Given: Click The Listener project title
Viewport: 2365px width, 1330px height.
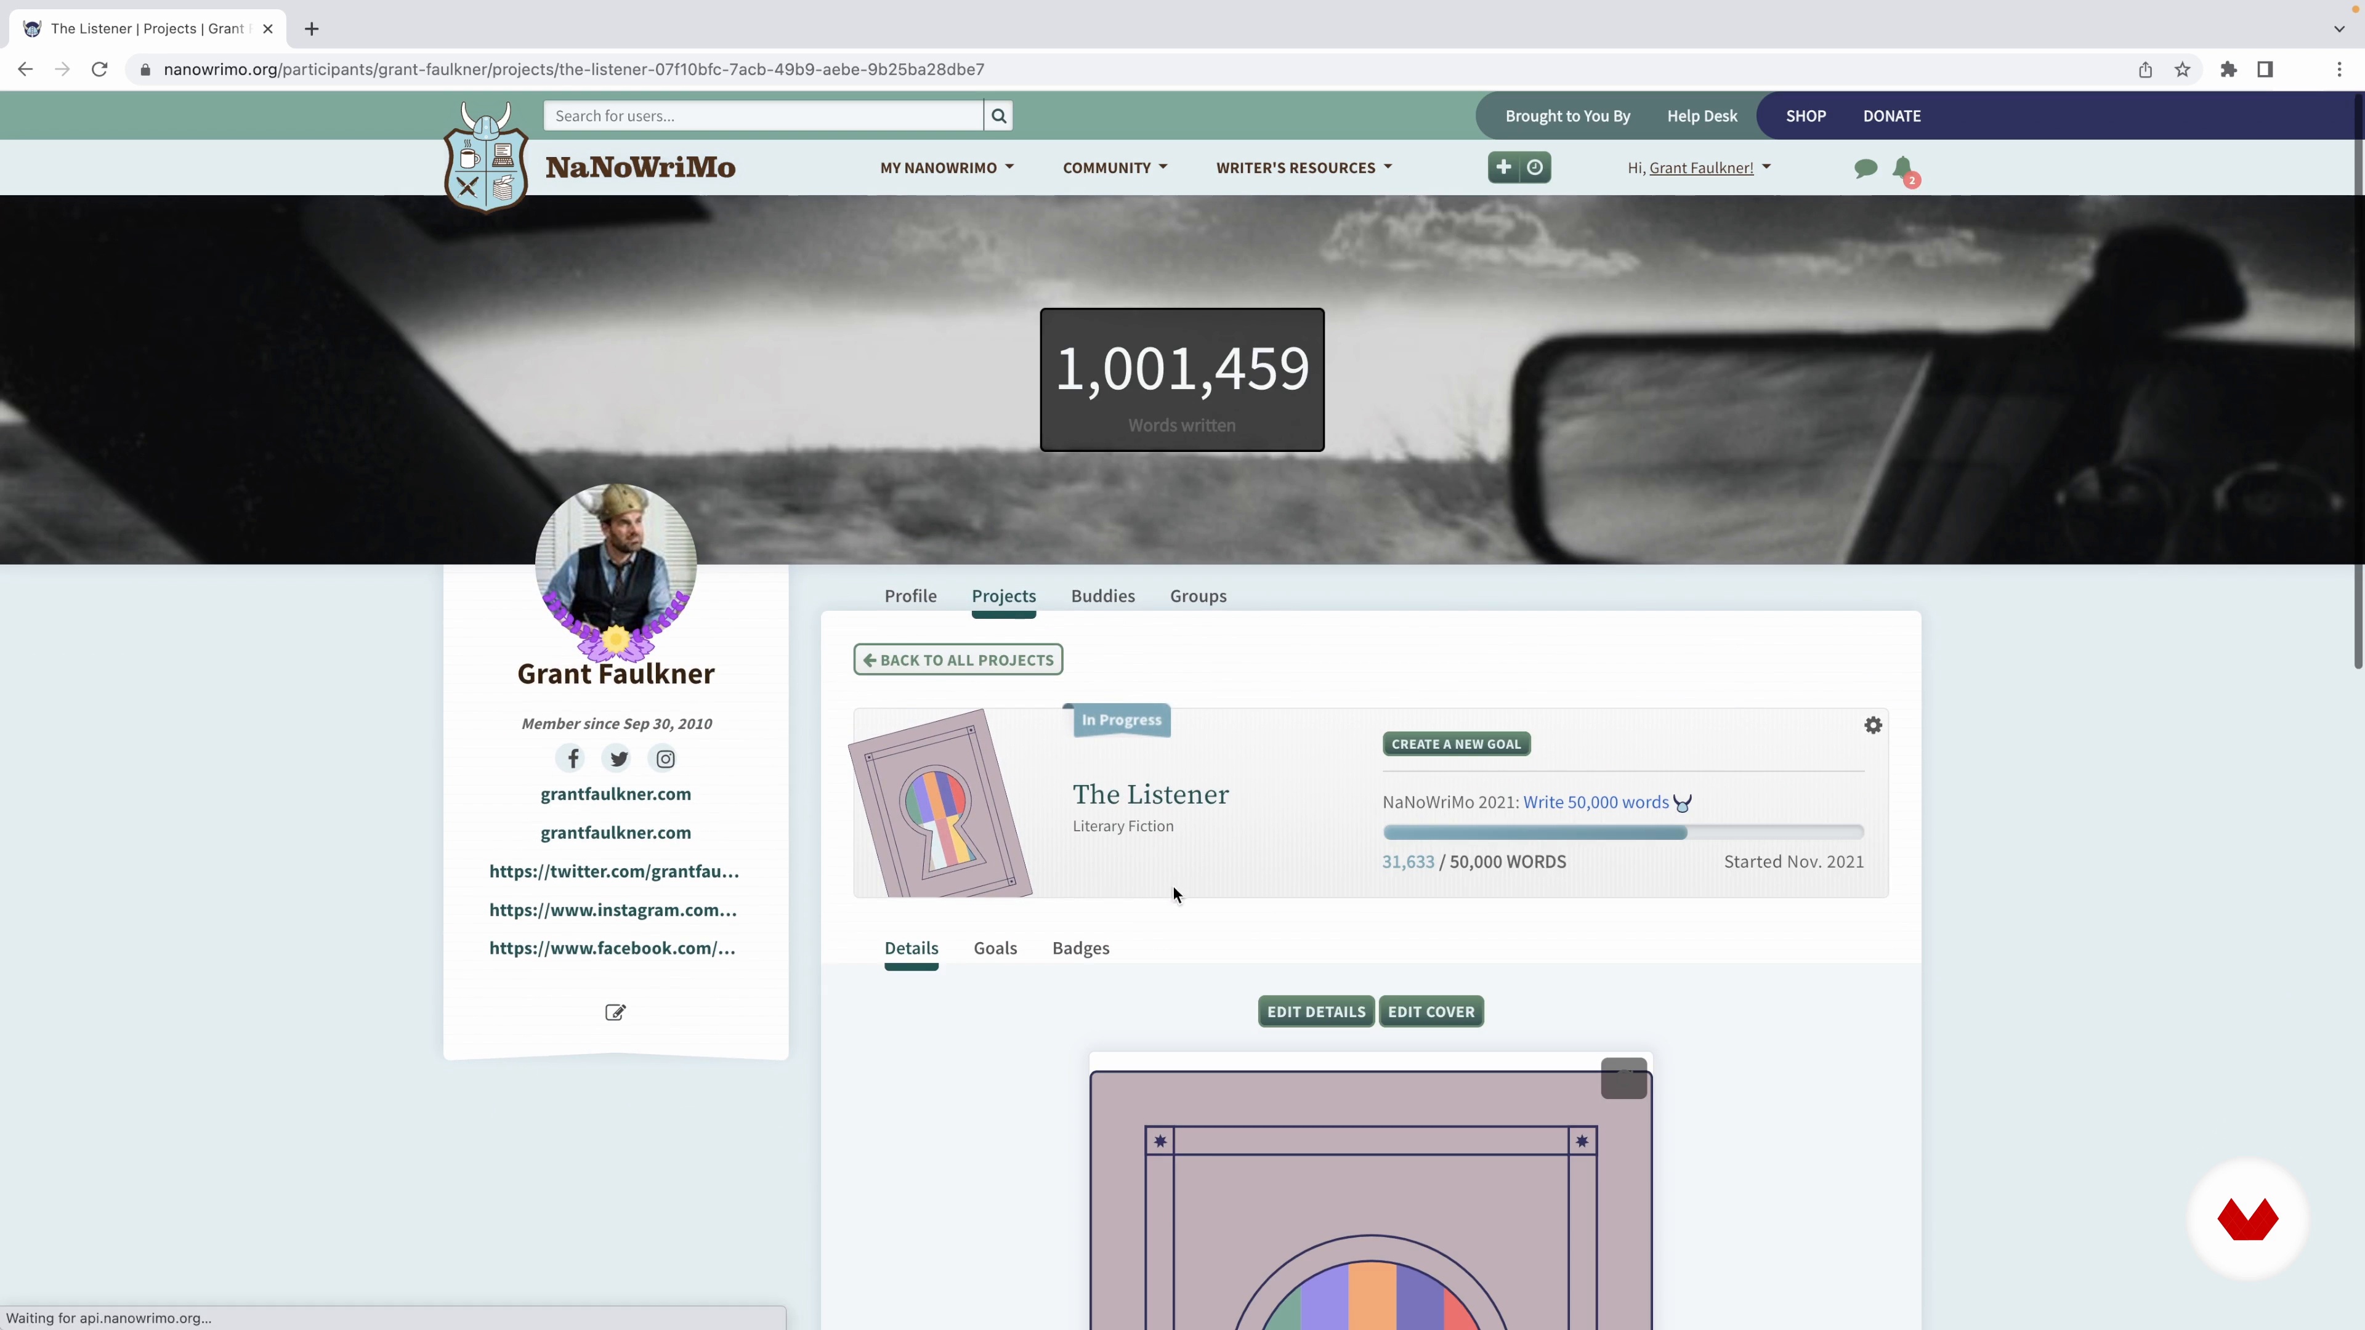Looking at the screenshot, I should point(1150,795).
